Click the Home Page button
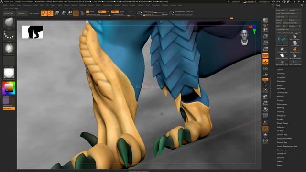The height and width of the screenshot is (172, 306). pos(9,13)
